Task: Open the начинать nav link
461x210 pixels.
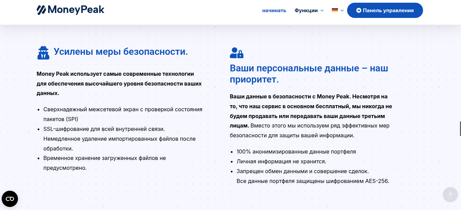Action: pos(274,10)
